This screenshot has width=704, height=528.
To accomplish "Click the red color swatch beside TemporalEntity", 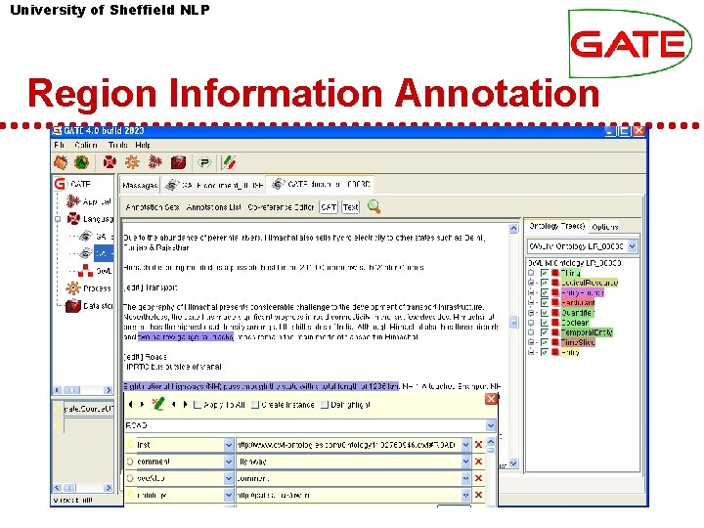I will tap(555, 332).
